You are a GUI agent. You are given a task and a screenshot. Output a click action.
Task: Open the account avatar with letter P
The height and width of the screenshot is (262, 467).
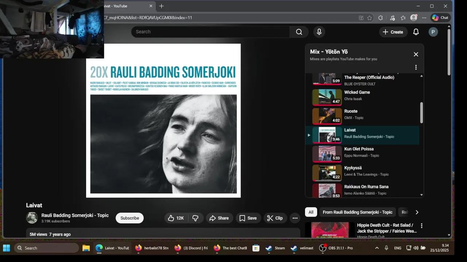tap(433, 32)
